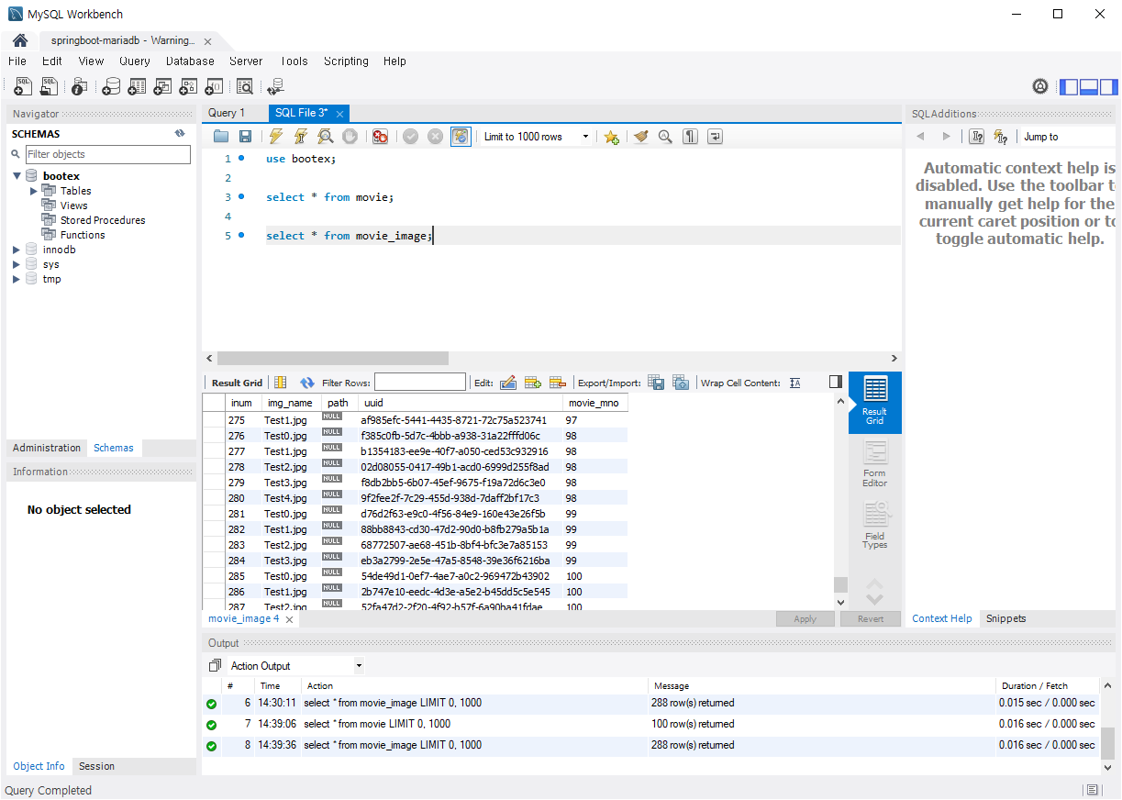Open Limit to 1000 rows dropdown
Viewport: 1122px width, 800px height.
(x=535, y=137)
